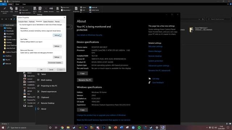This screenshot has width=232, height=130.
Task: Click Copy path in the ribbon
Action: [x=24, y=10]
